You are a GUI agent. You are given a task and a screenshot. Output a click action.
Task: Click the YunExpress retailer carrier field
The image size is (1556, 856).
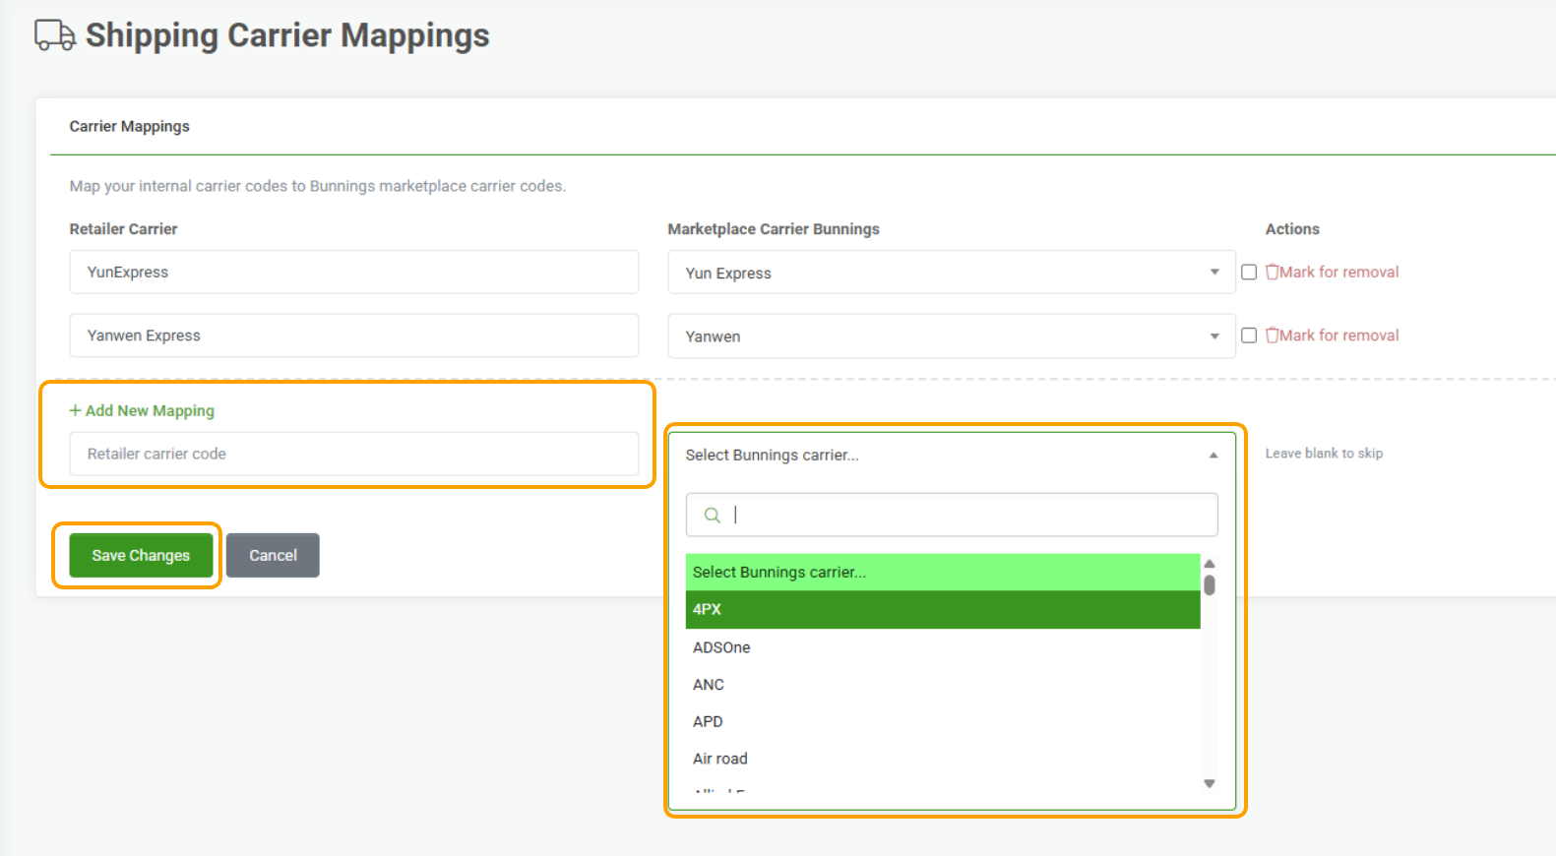click(354, 272)
